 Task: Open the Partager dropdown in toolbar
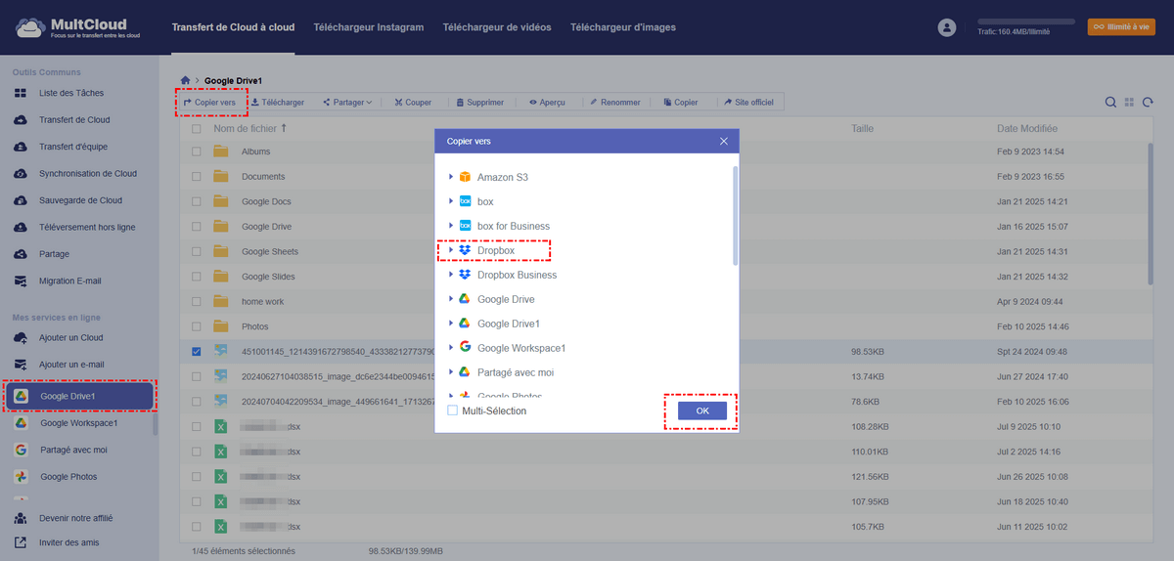[347, 103]
